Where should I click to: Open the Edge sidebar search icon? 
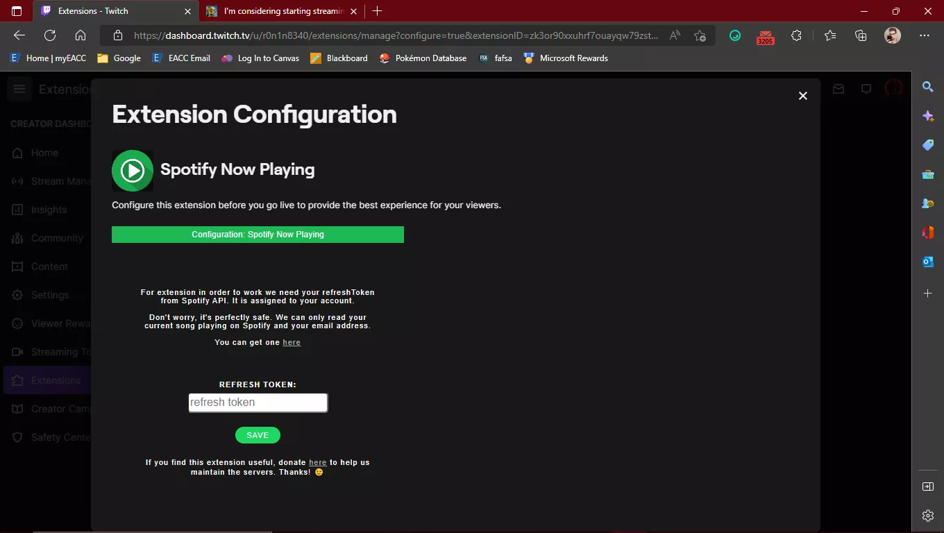click(x=927, y=87)
